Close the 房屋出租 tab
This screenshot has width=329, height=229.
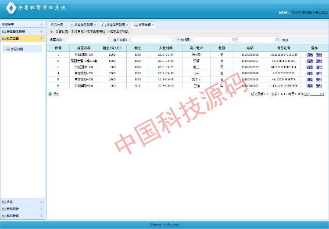(153, 25)
